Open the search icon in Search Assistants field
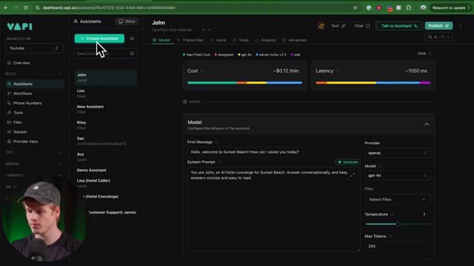Image resolution: width=474 pixels, height=266 pixels. tap(132, 53)
